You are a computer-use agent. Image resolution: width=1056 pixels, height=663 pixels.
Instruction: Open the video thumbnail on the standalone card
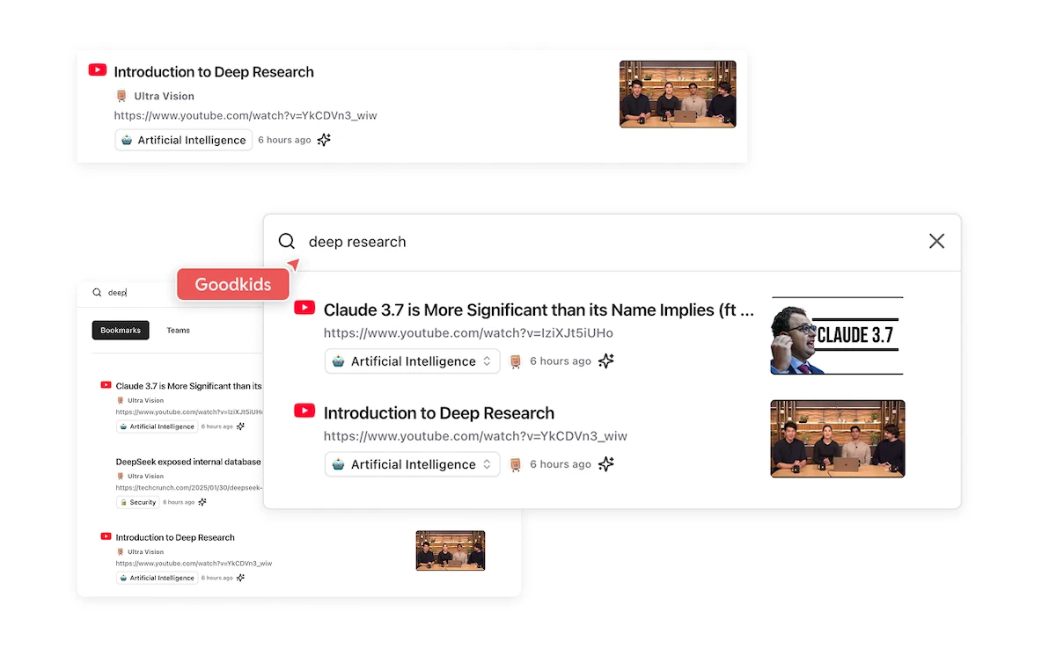click(x=678, y=94)
